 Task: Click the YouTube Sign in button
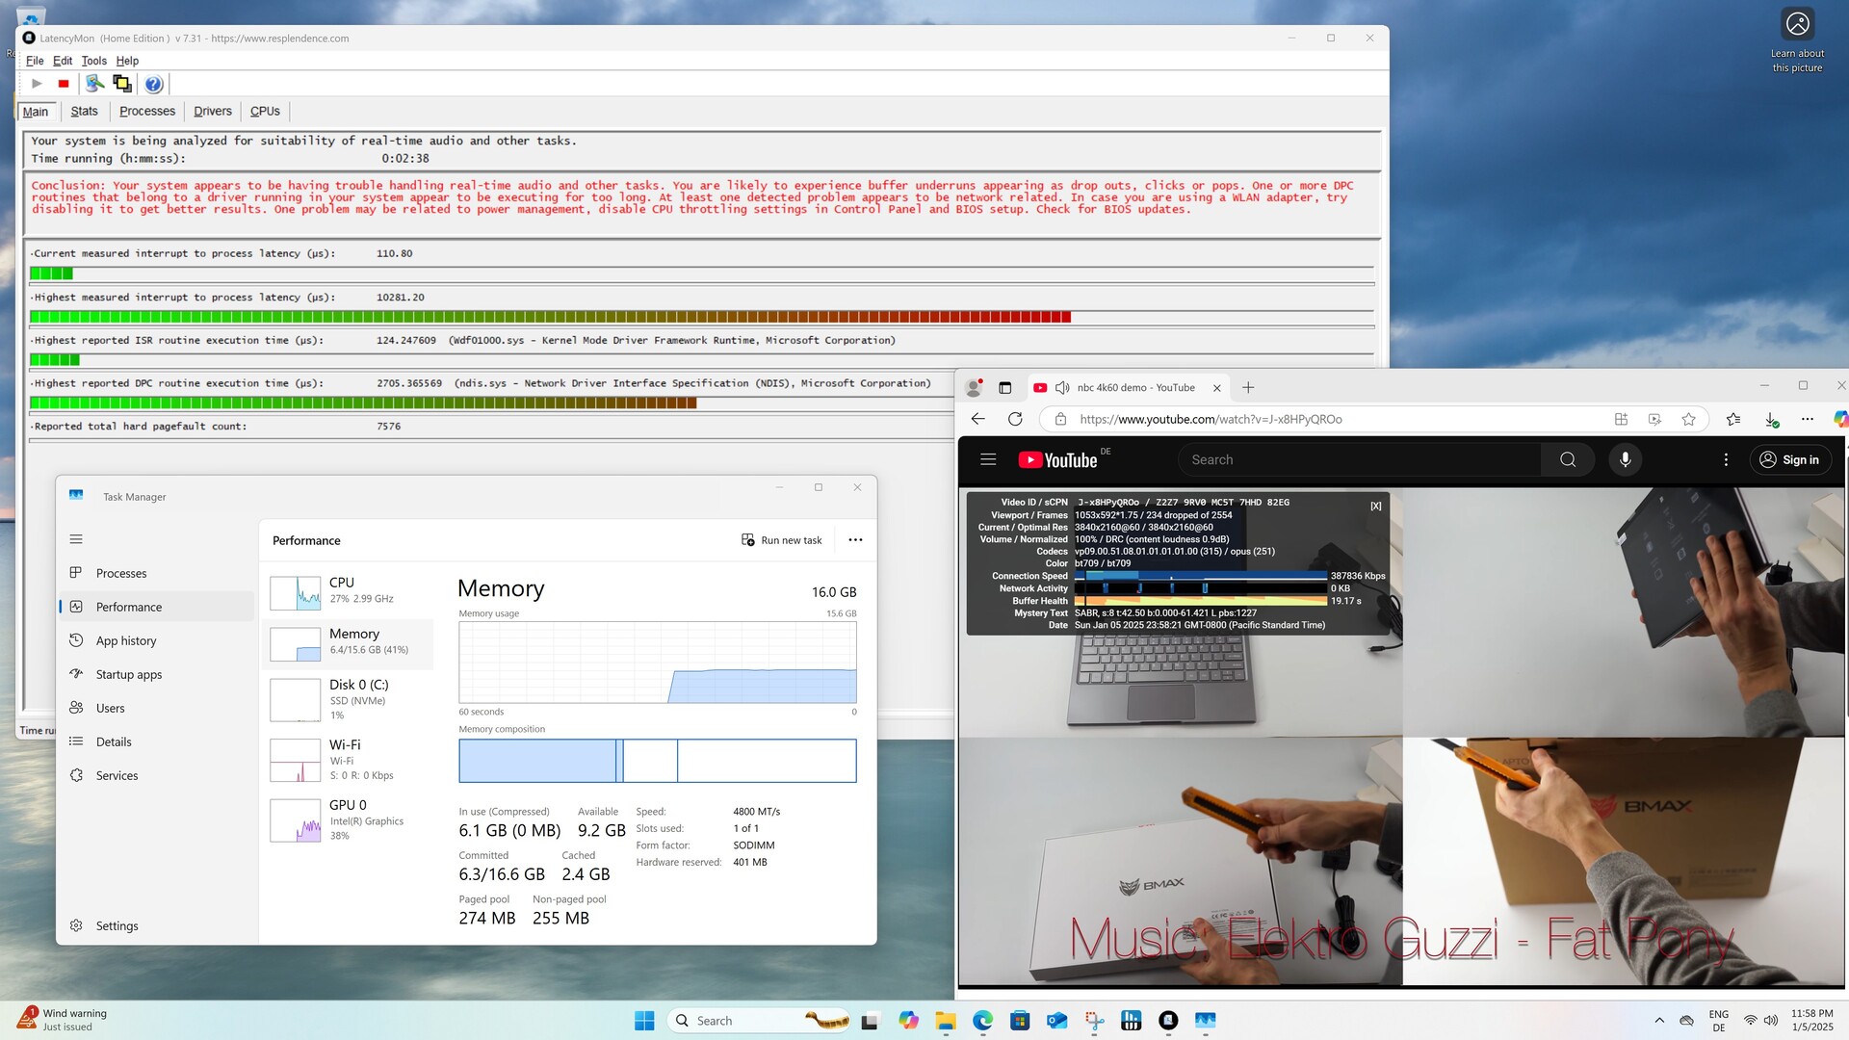1790,459
